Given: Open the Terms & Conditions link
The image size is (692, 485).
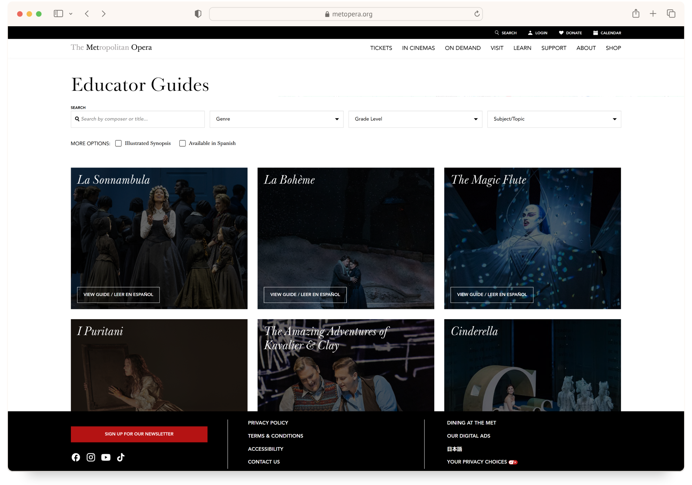Looking at the screenshot, I should tap(275, 436).
